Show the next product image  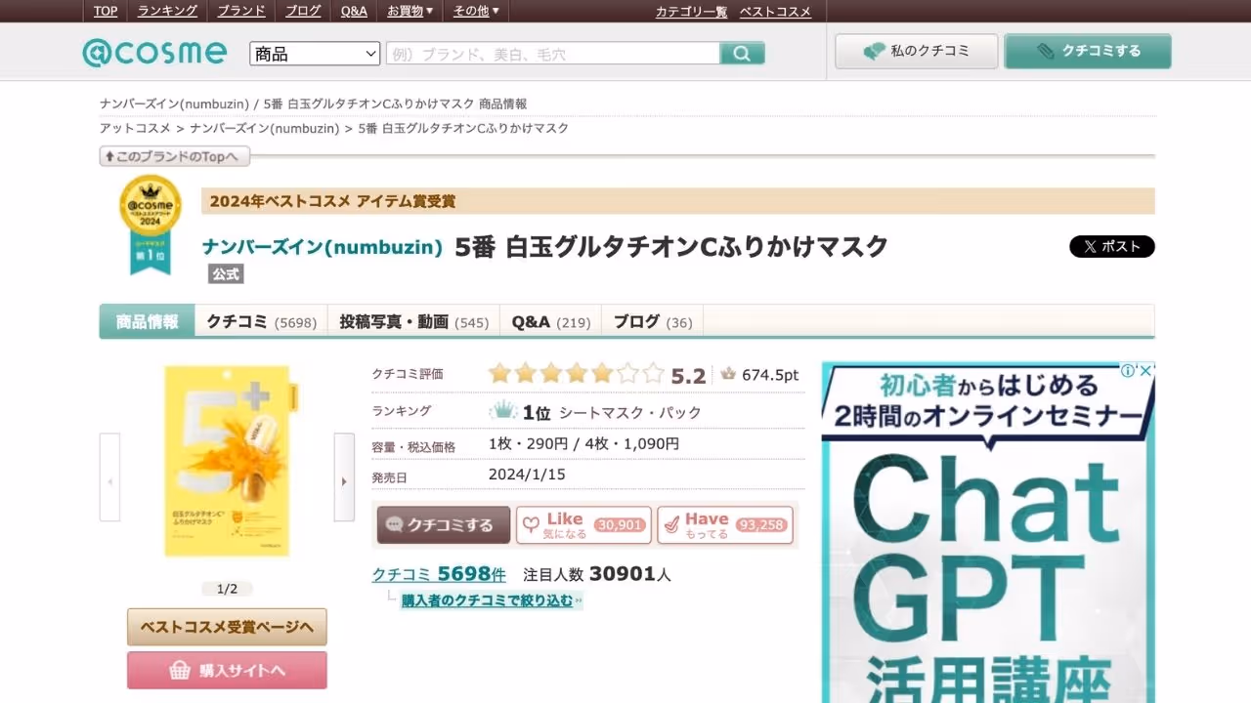(344, 477)
